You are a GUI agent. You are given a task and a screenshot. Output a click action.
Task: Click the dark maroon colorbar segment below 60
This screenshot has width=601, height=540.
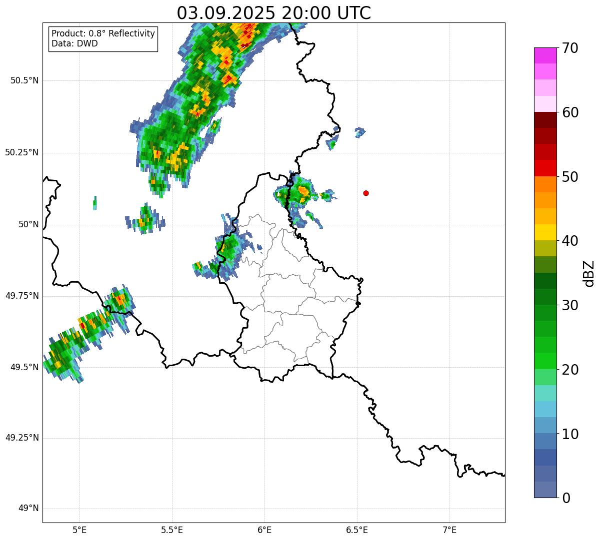coord(545,120)
